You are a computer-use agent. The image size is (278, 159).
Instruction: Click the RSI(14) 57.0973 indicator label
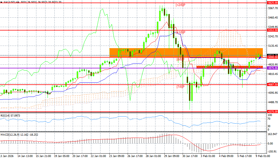(10, 116)
